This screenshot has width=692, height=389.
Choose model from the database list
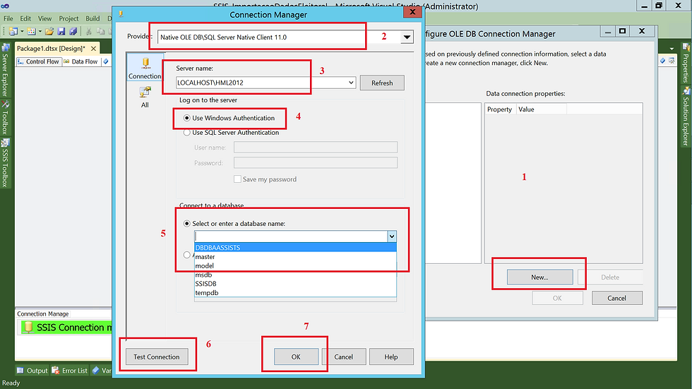[295, 265]
